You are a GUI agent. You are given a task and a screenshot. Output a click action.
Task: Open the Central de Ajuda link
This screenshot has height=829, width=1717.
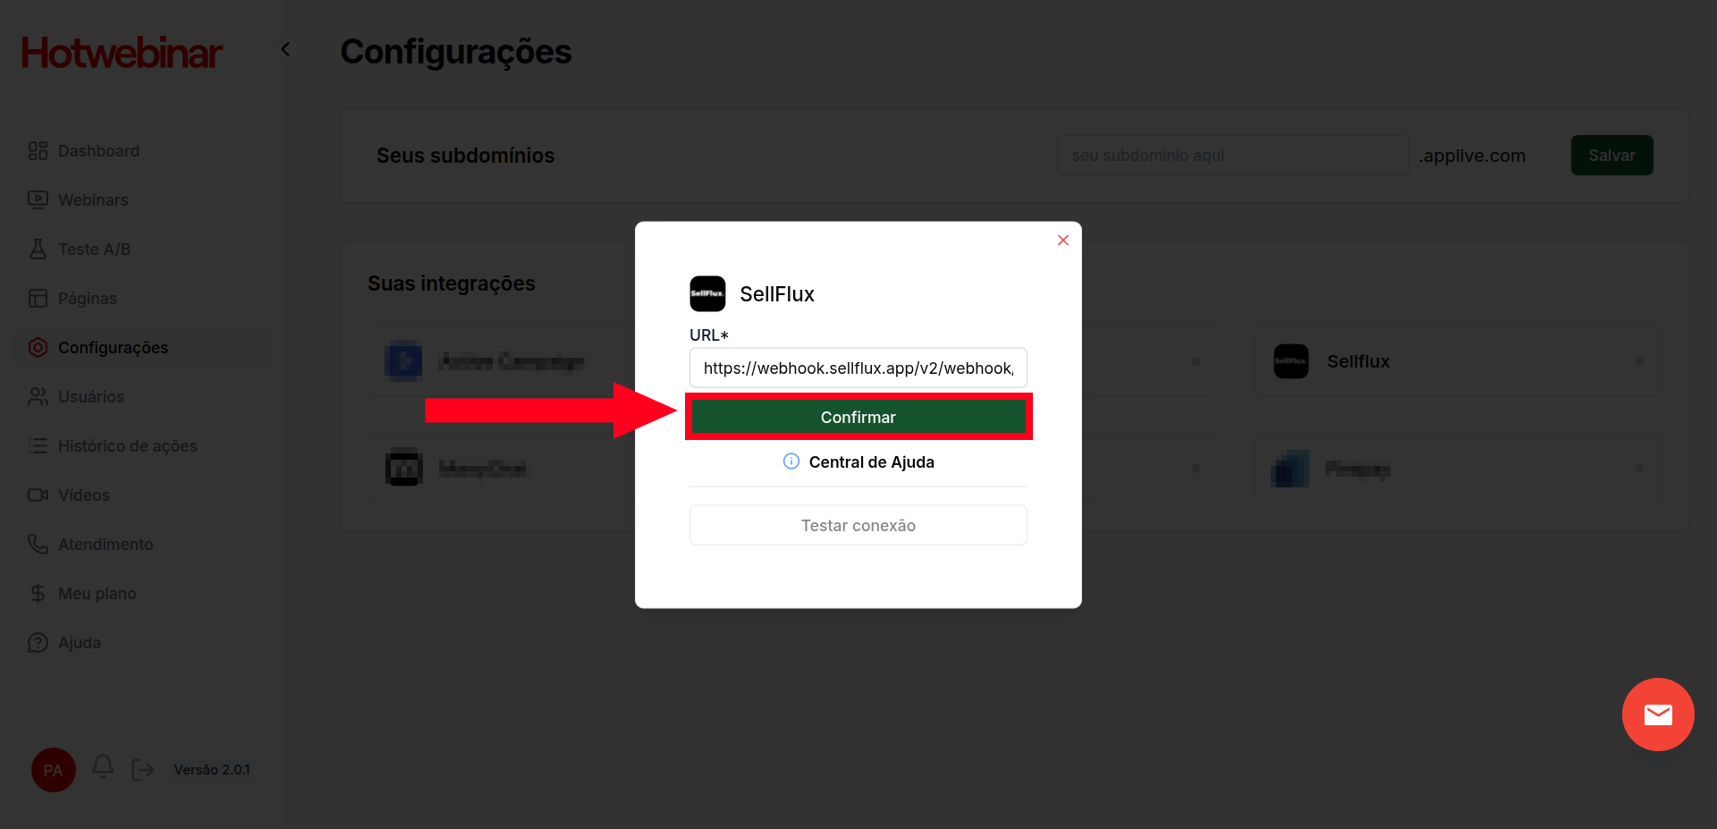872,462
